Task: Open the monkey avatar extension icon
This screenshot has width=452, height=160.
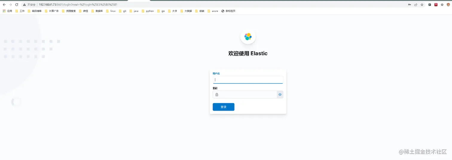Action: tap(448, 5)
